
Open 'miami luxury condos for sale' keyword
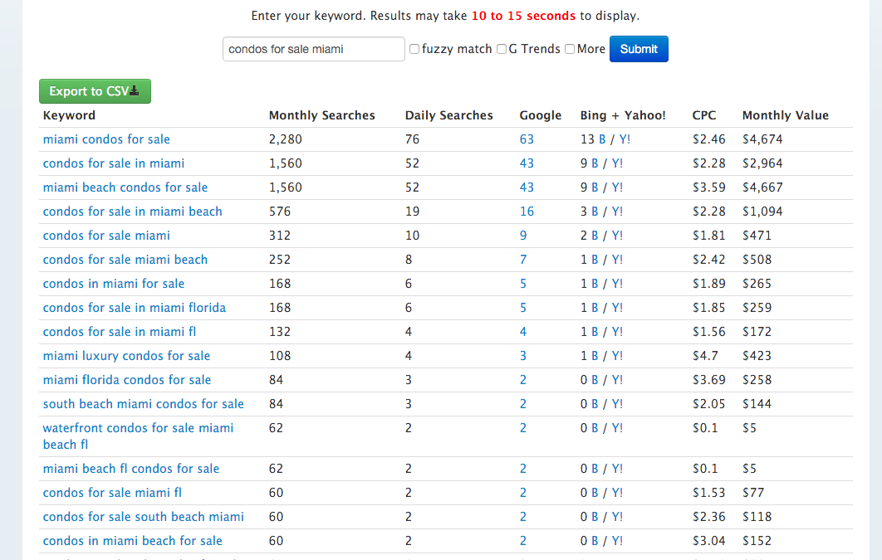pyautogui.click(x=126, y=357)
